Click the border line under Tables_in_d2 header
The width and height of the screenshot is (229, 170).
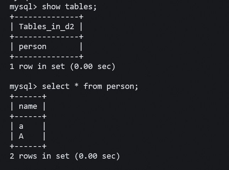coord(47,37)
